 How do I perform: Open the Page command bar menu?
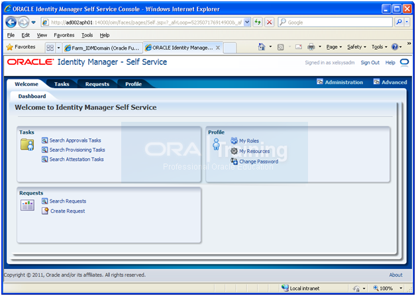click(x=334, y=47)
